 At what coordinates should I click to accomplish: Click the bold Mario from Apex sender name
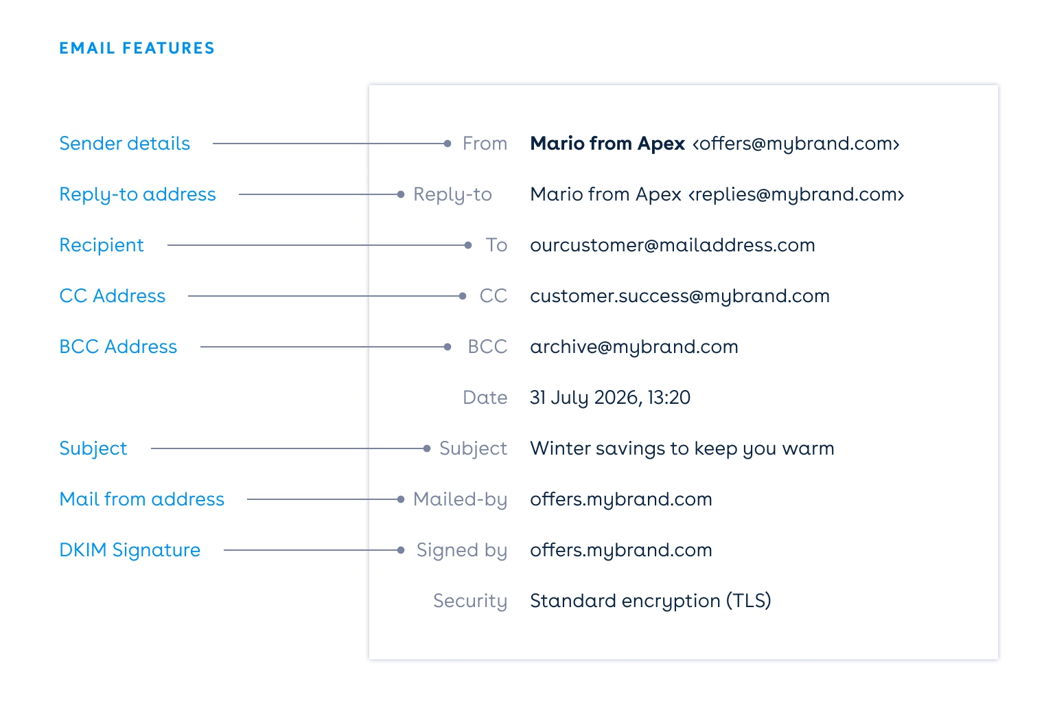[607, 144]
